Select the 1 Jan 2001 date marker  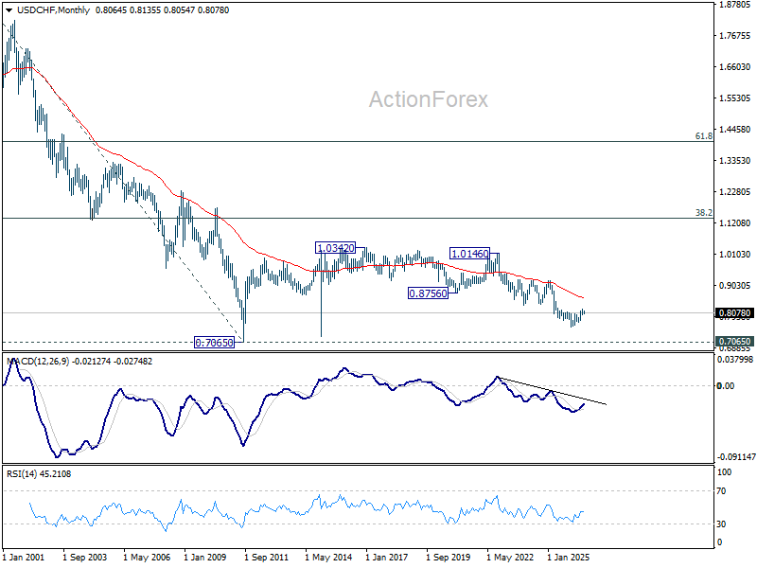point(23,558)
